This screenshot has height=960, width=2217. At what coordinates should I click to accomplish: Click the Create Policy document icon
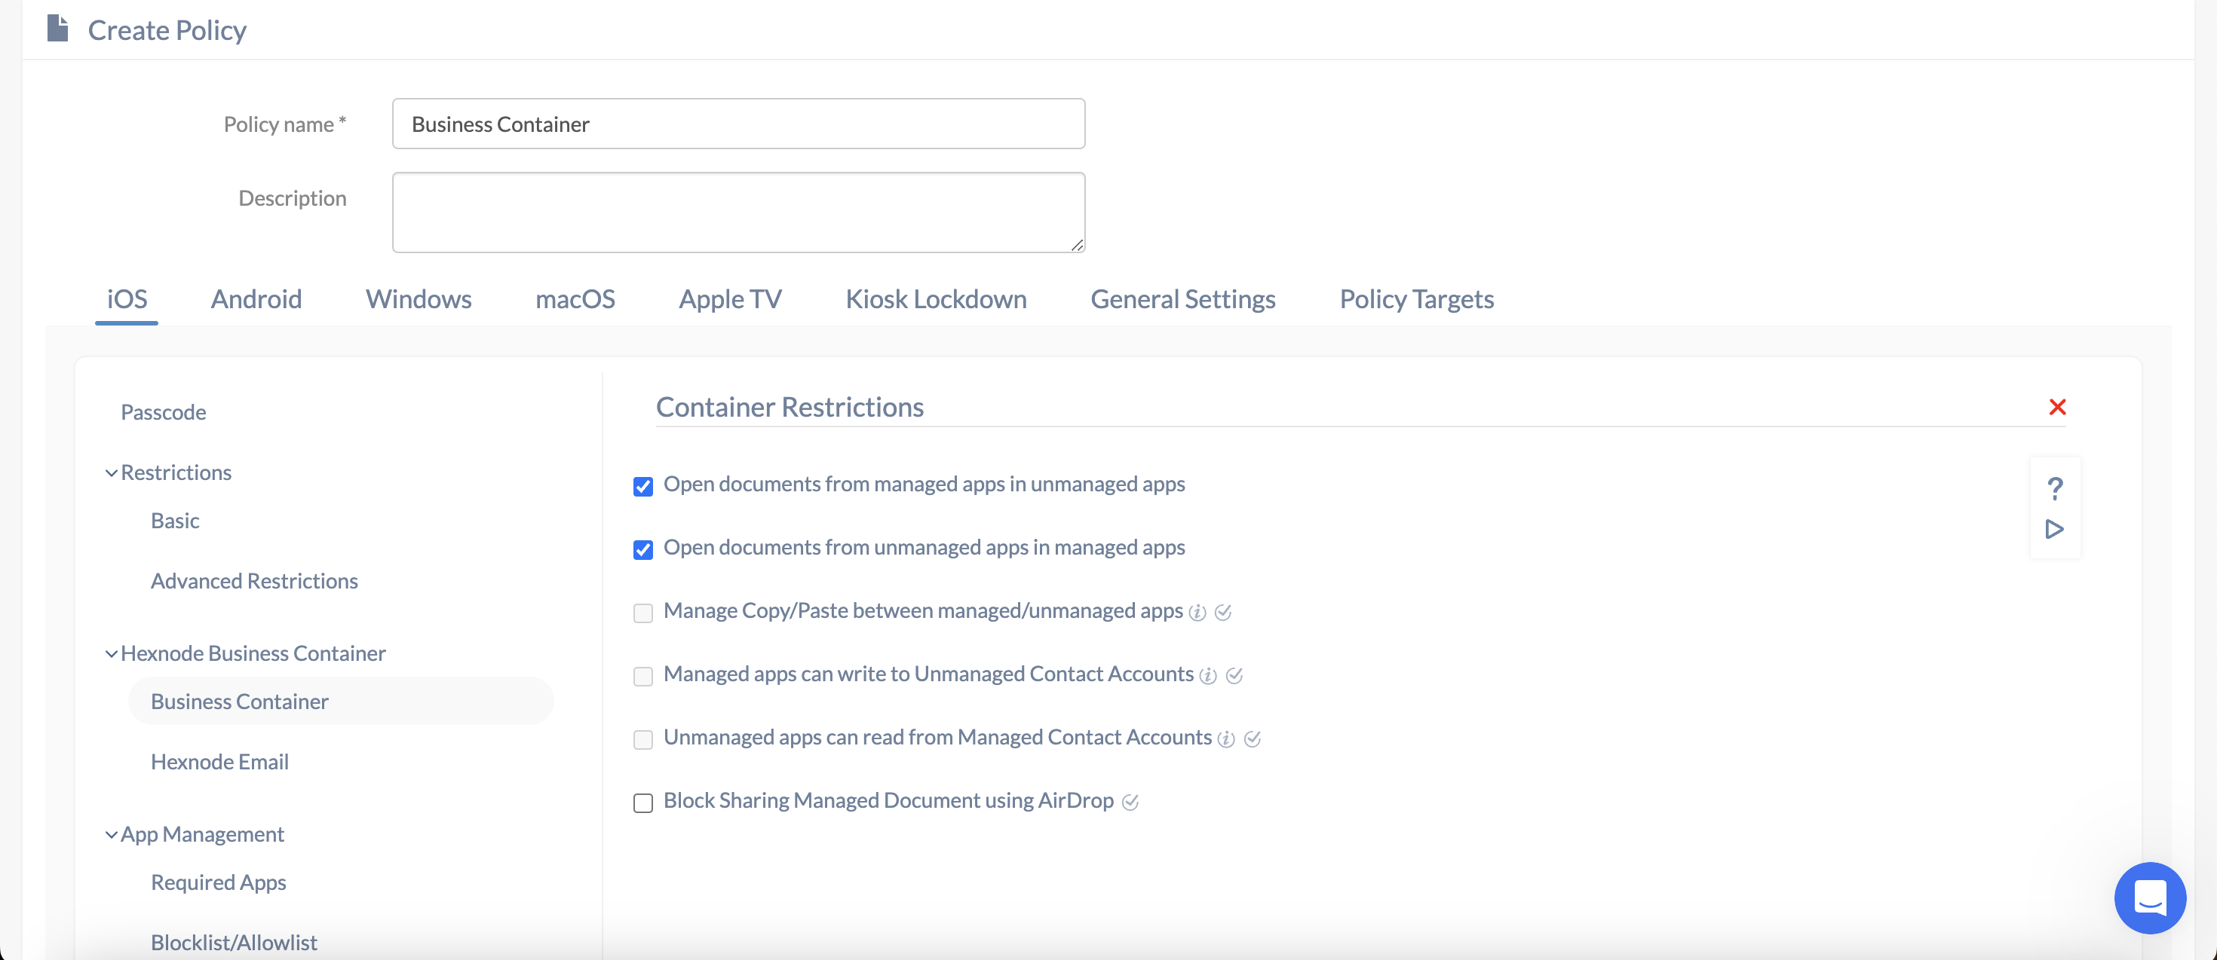click(57, 29)
